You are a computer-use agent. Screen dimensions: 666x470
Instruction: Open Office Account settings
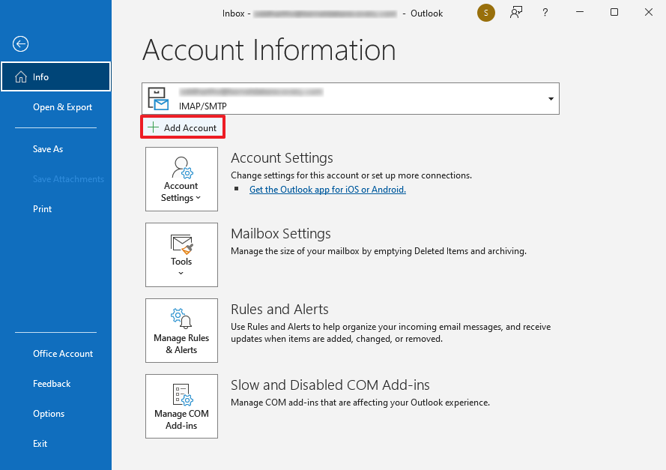[x=63, y=354]
